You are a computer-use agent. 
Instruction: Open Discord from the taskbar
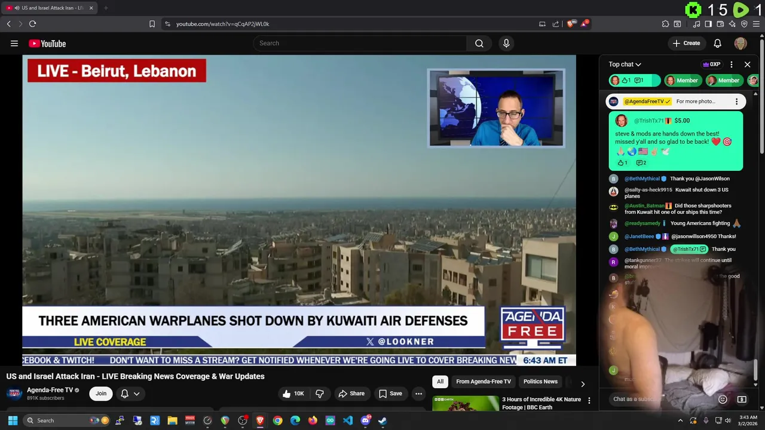coord(365,420)
